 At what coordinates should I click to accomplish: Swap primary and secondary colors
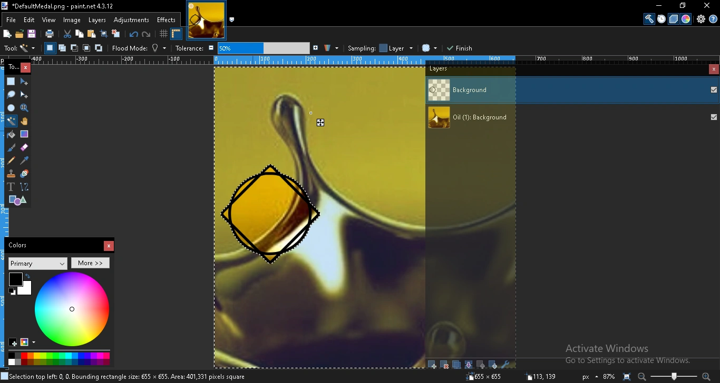click(x=28, y=276)
